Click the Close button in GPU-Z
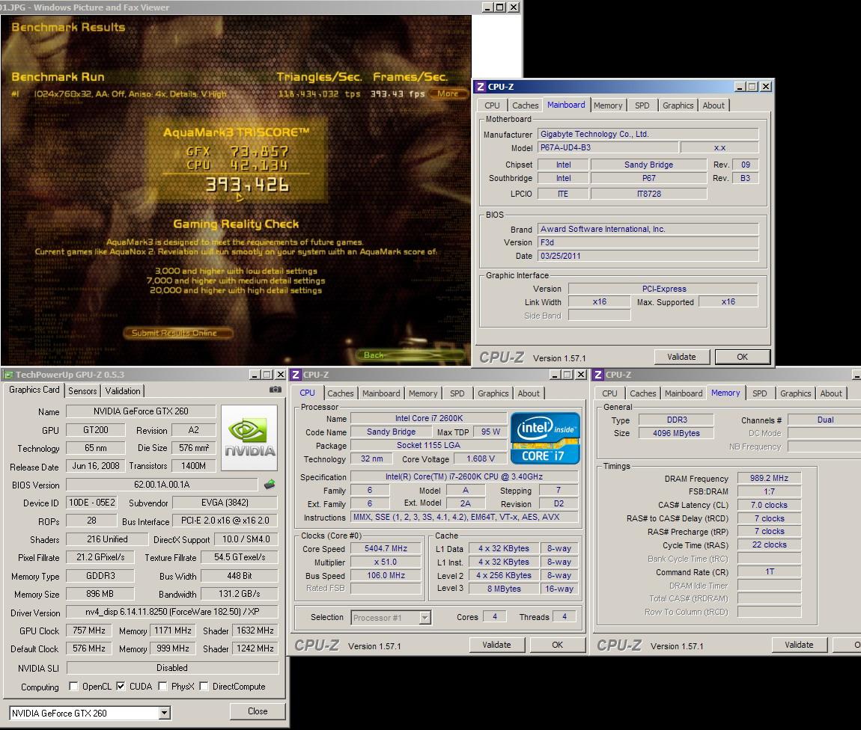This screenshot has width=861, height=730. (258, 711)
